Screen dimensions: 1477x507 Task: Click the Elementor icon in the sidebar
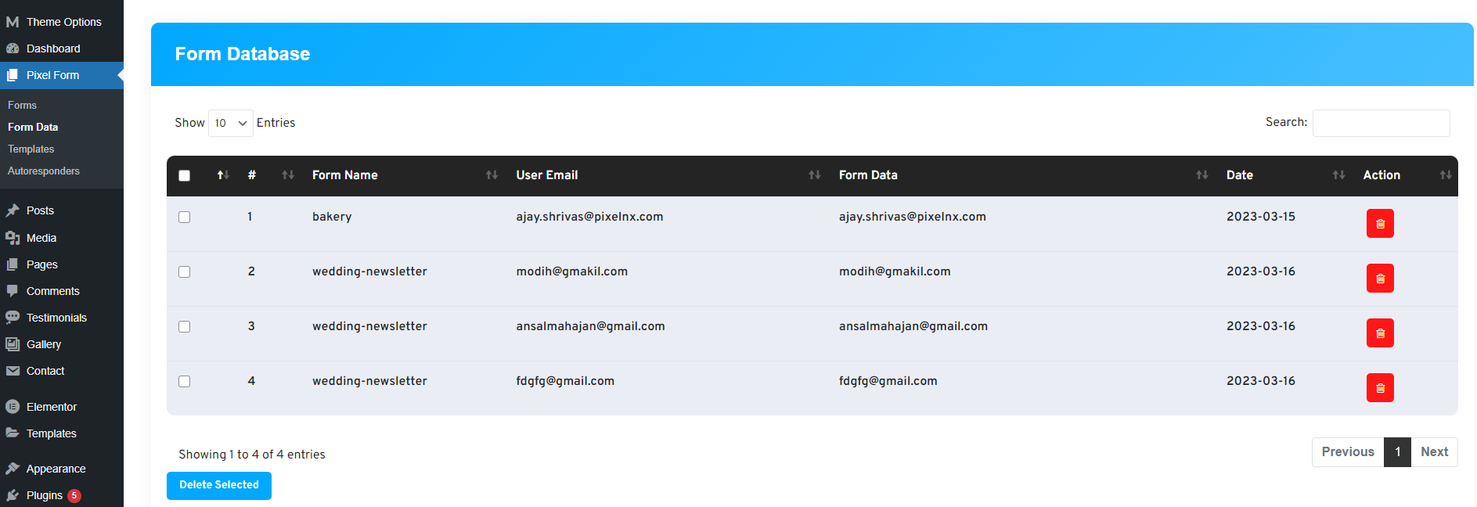pos(13,407)
